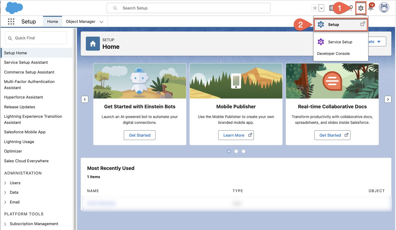Screen dimensions: 396x230
Task: Click the Quick Find search box
Action: [x=35, y=38]
